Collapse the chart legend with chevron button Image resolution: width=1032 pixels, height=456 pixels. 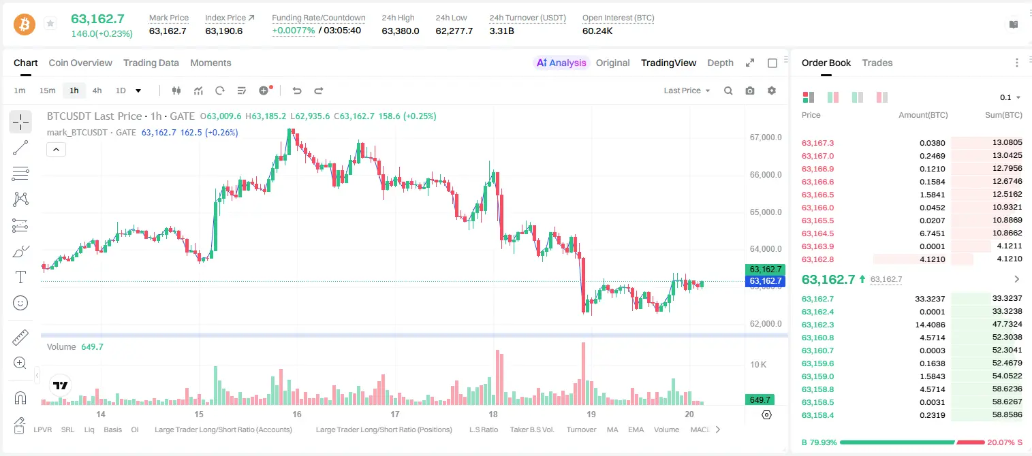tap(57, 149)
